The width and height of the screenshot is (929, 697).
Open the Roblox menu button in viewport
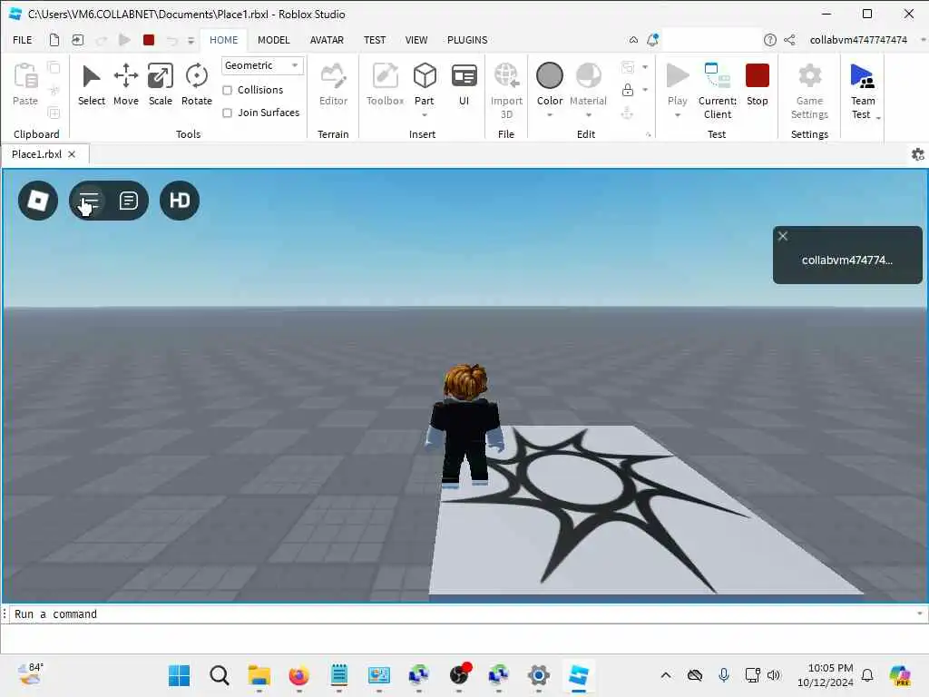pyautogui.click(x=38, y=201)
